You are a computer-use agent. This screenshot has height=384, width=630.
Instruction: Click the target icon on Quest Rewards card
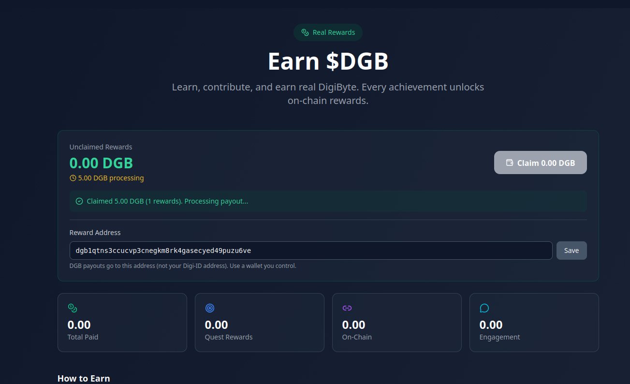point(210,308)
